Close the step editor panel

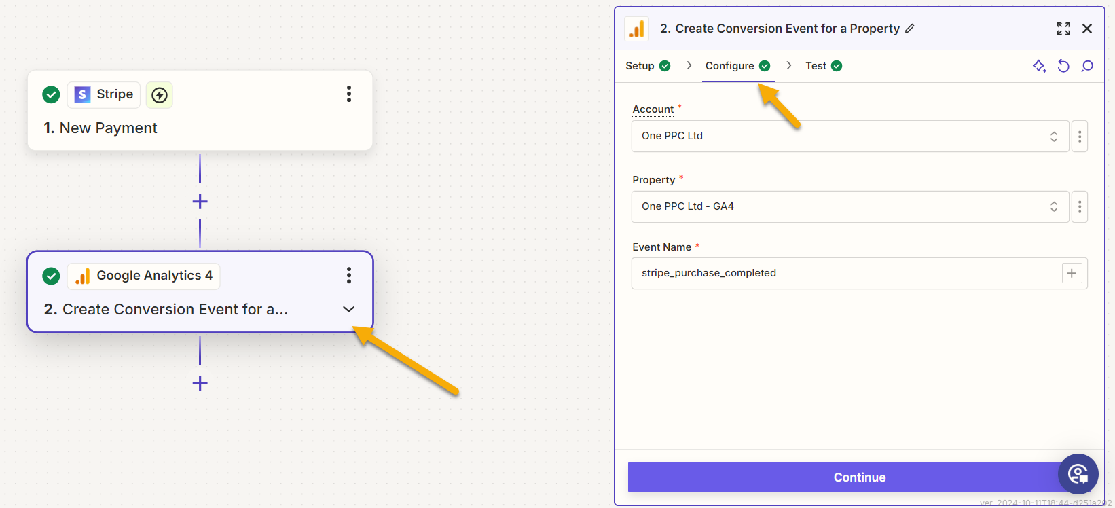[1087, 29]
